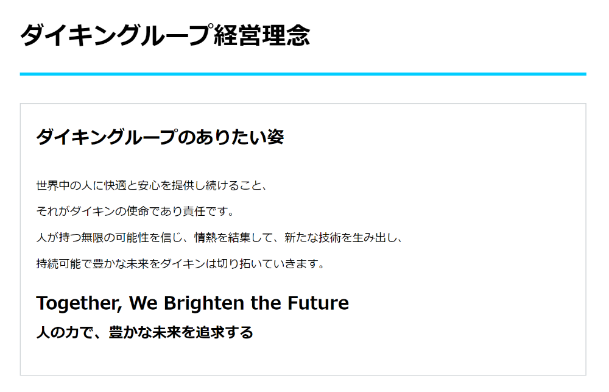Click the word We in the slogan
Screen dimensions: 609x392
(143, 304)
